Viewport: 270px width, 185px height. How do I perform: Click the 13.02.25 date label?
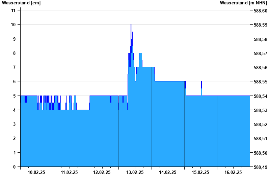135,173
